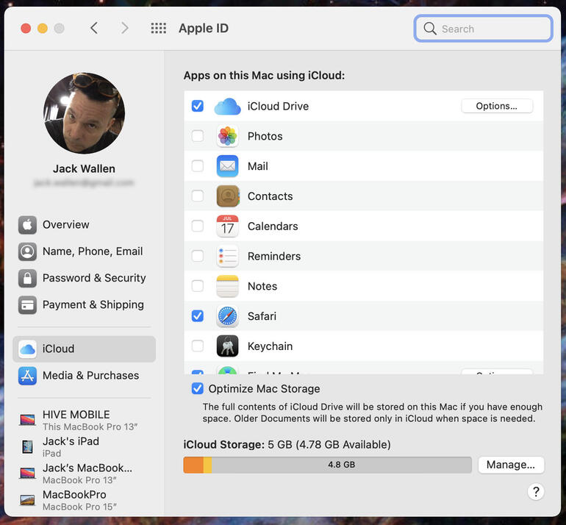Click the yellow segment of storage bar
Viewport: 566px width, 525px height.
click(207, 465)
